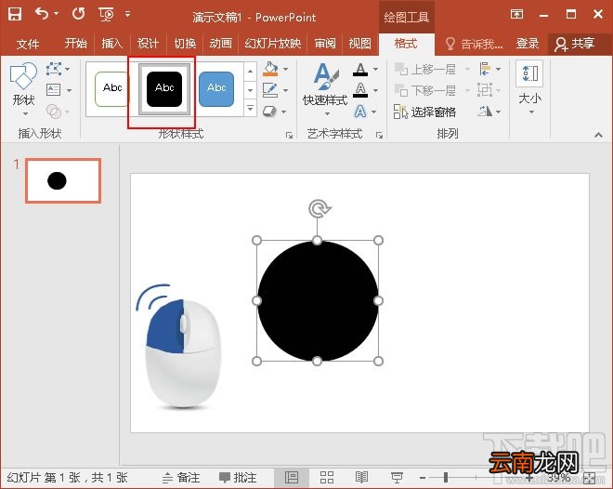
Task: Open the 大小 size dropdown
Action: tap(529, 88)
